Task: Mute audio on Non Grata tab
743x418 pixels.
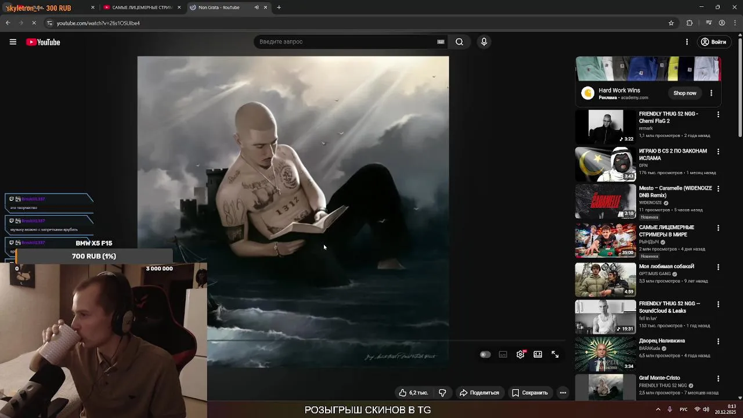Action: (x=257, y=8)
